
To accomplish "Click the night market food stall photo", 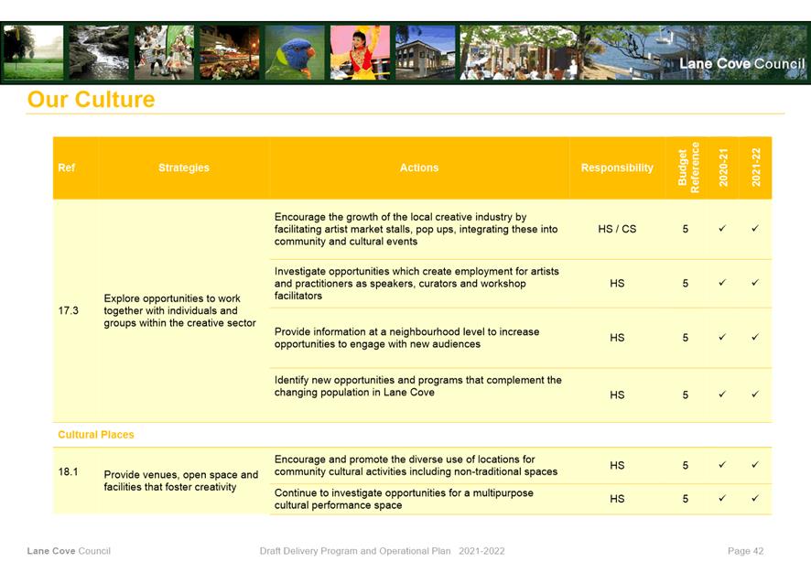I will point(229,52).
